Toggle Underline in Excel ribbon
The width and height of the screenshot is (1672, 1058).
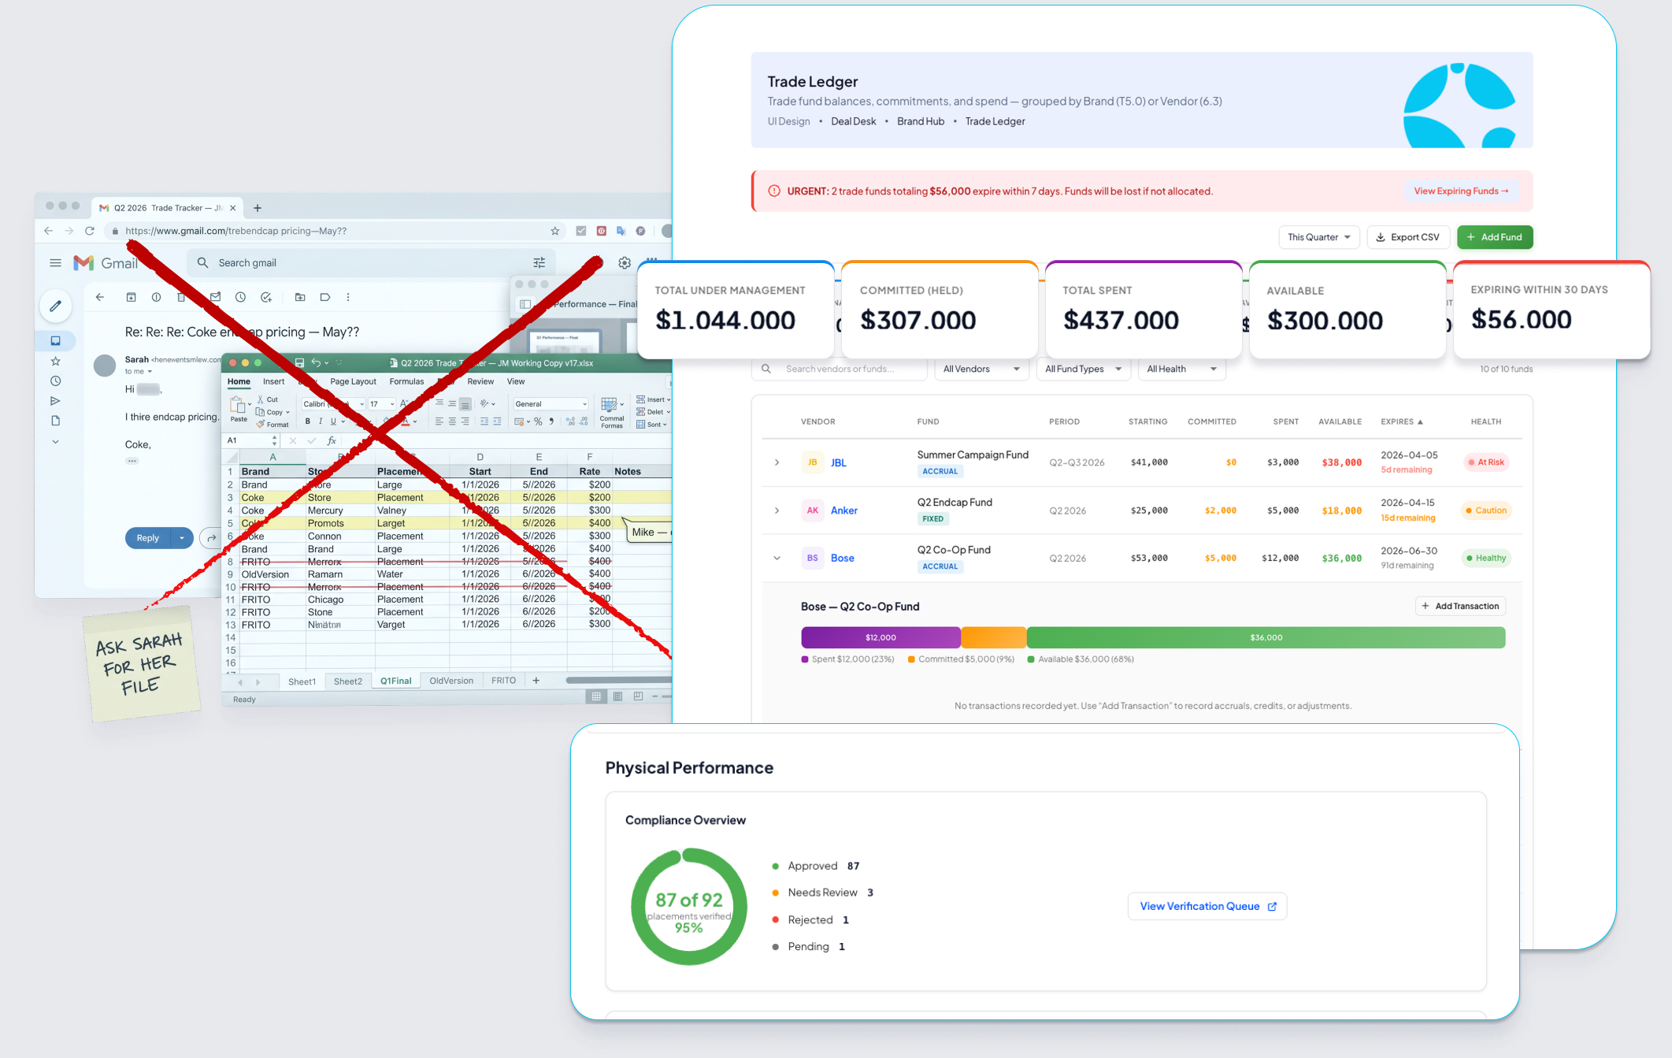point(333,421)
